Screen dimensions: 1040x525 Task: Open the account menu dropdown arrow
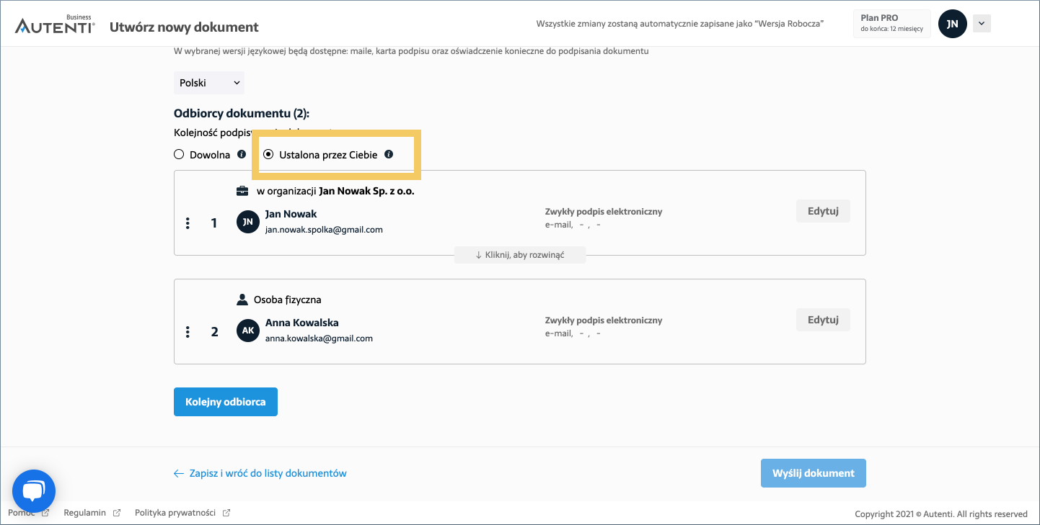982,24
